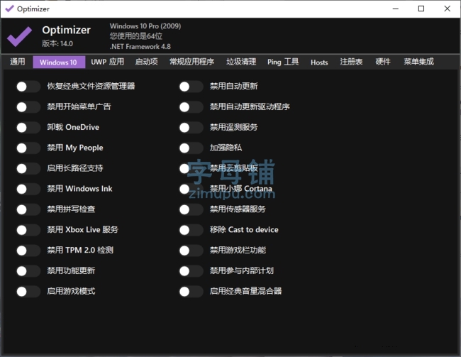
Task: Select the 注册表 tab
Action: [x=351, y=62]
